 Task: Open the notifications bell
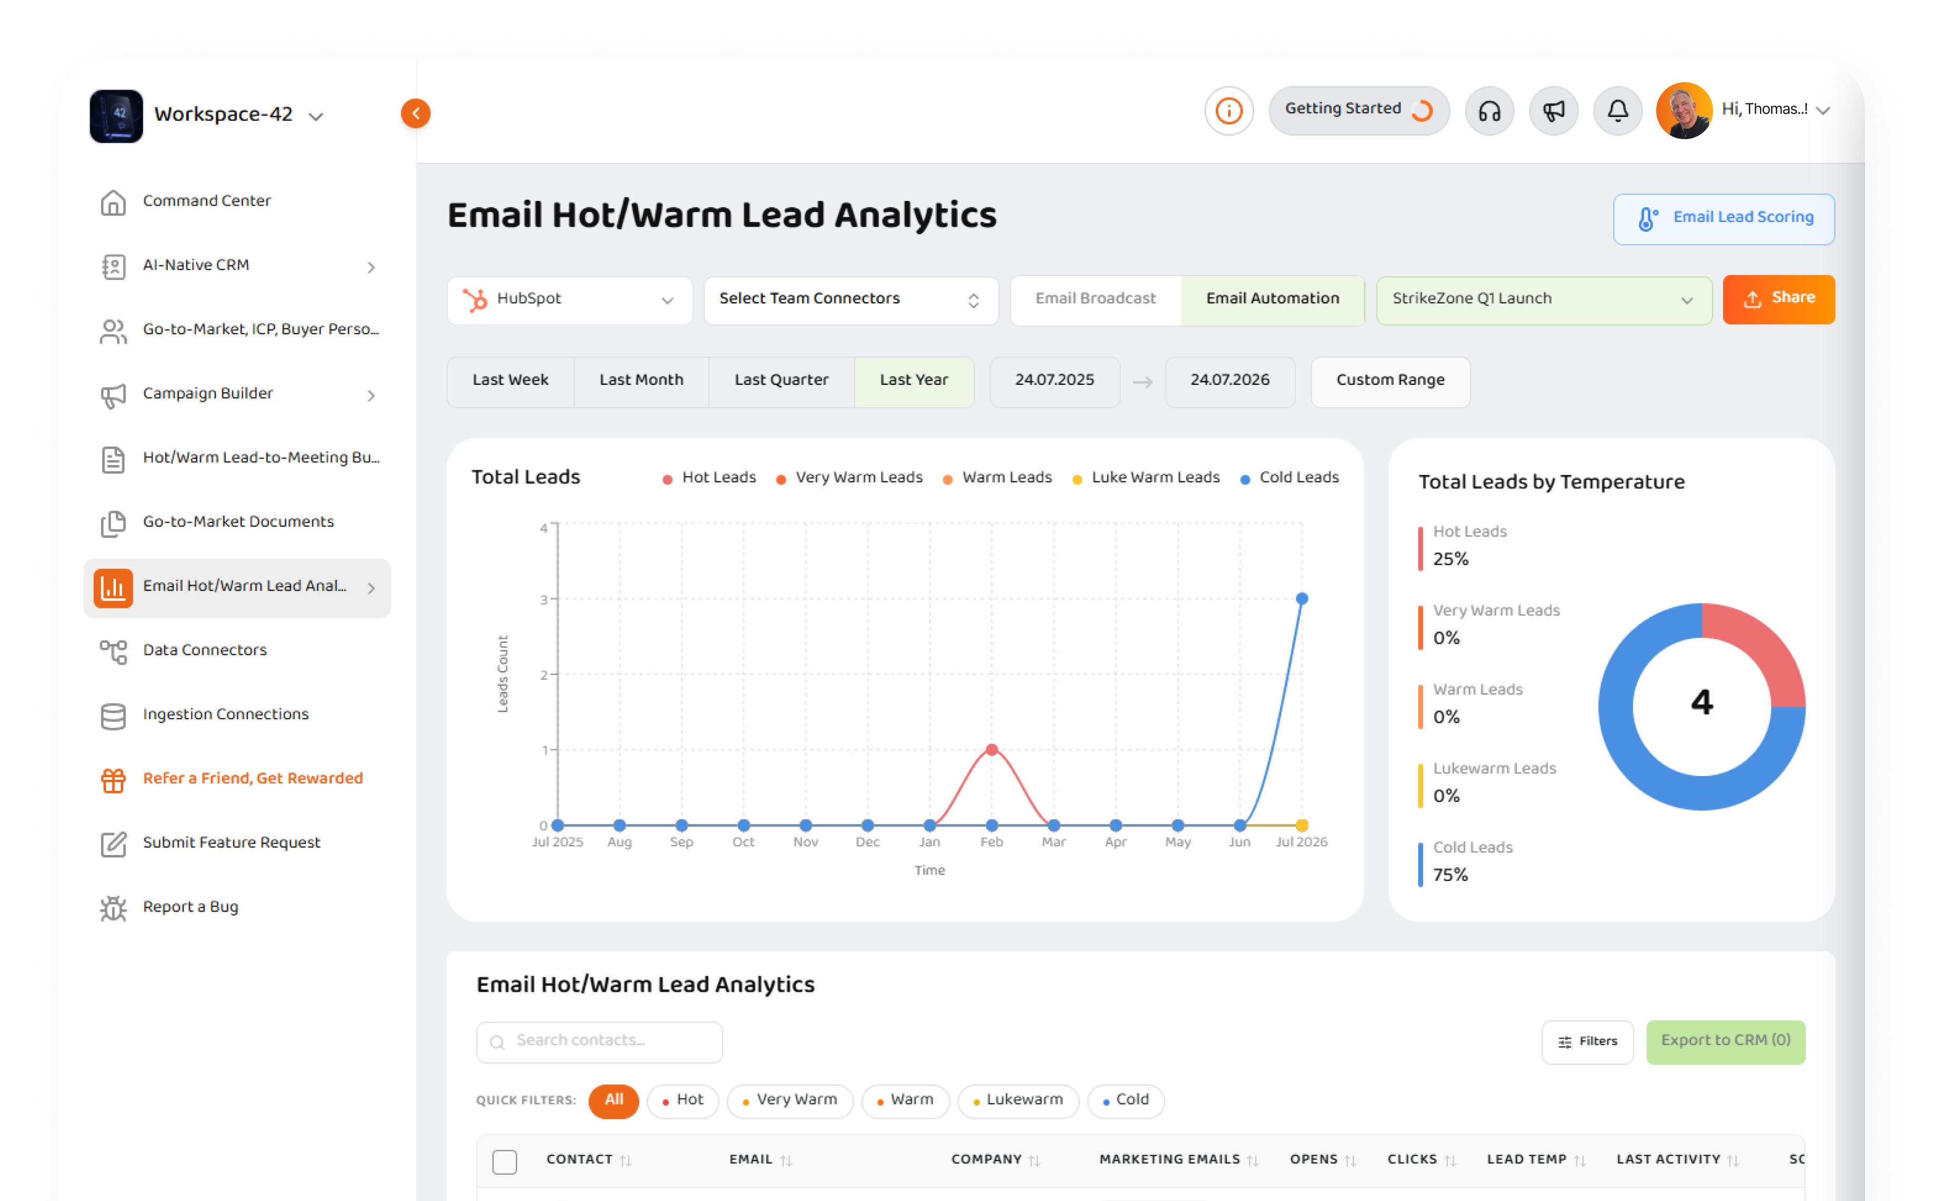[x=1618, y=110]
